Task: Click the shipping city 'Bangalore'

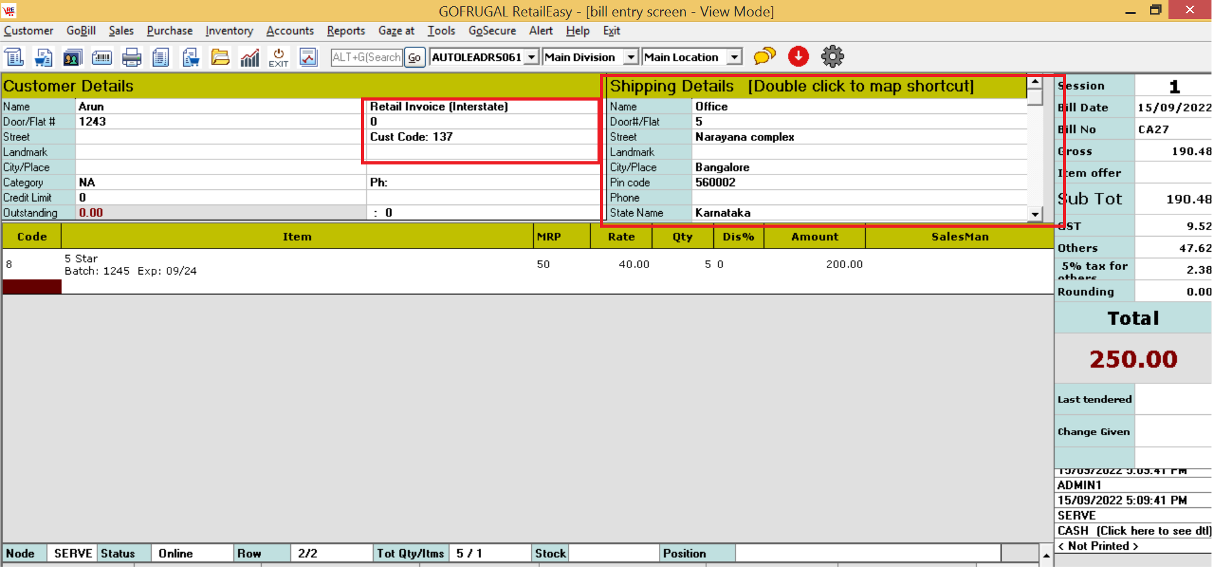Action: (x=722, y=167)
